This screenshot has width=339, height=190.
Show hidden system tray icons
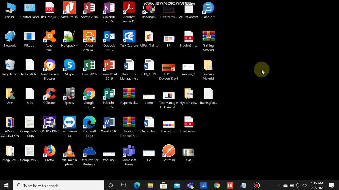(279, 186)
